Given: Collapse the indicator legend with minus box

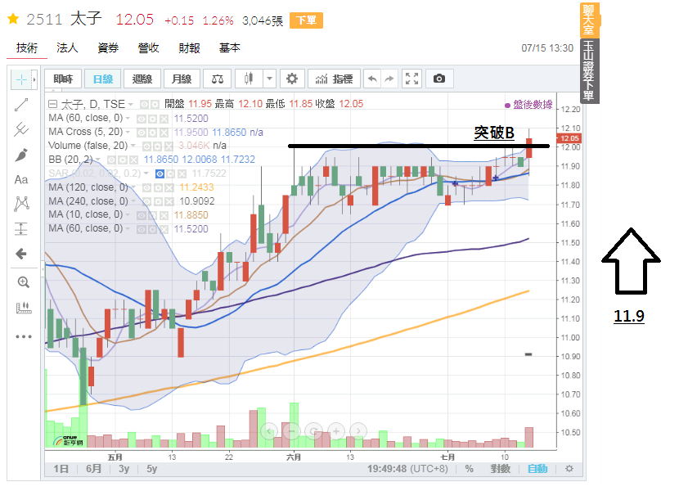Looking at the screenshot, I should 53,104.
